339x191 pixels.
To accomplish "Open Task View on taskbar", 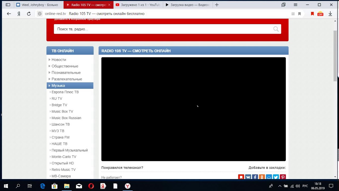I will (30, 186).
